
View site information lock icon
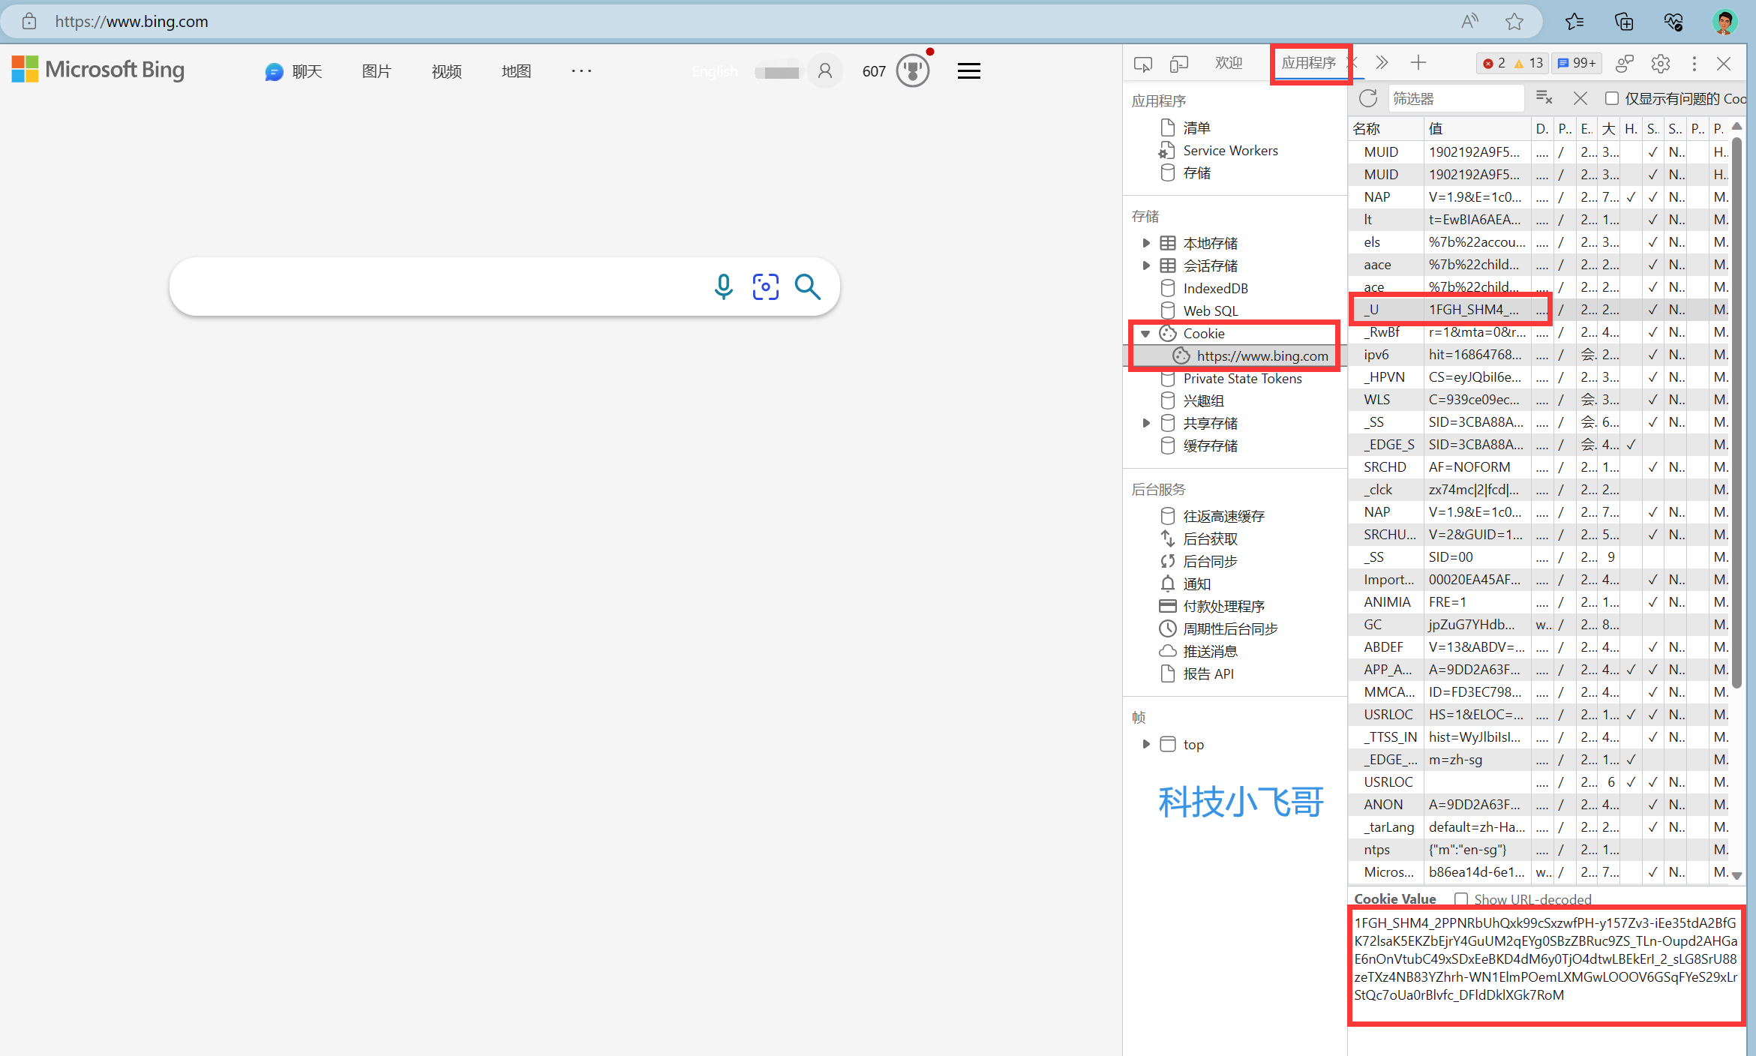point(29,21)
